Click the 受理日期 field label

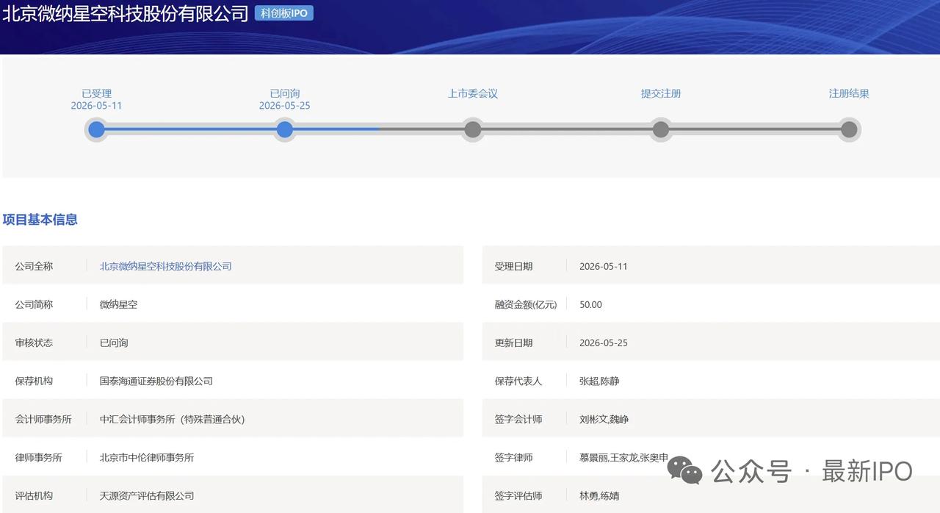tap(513, 266)
